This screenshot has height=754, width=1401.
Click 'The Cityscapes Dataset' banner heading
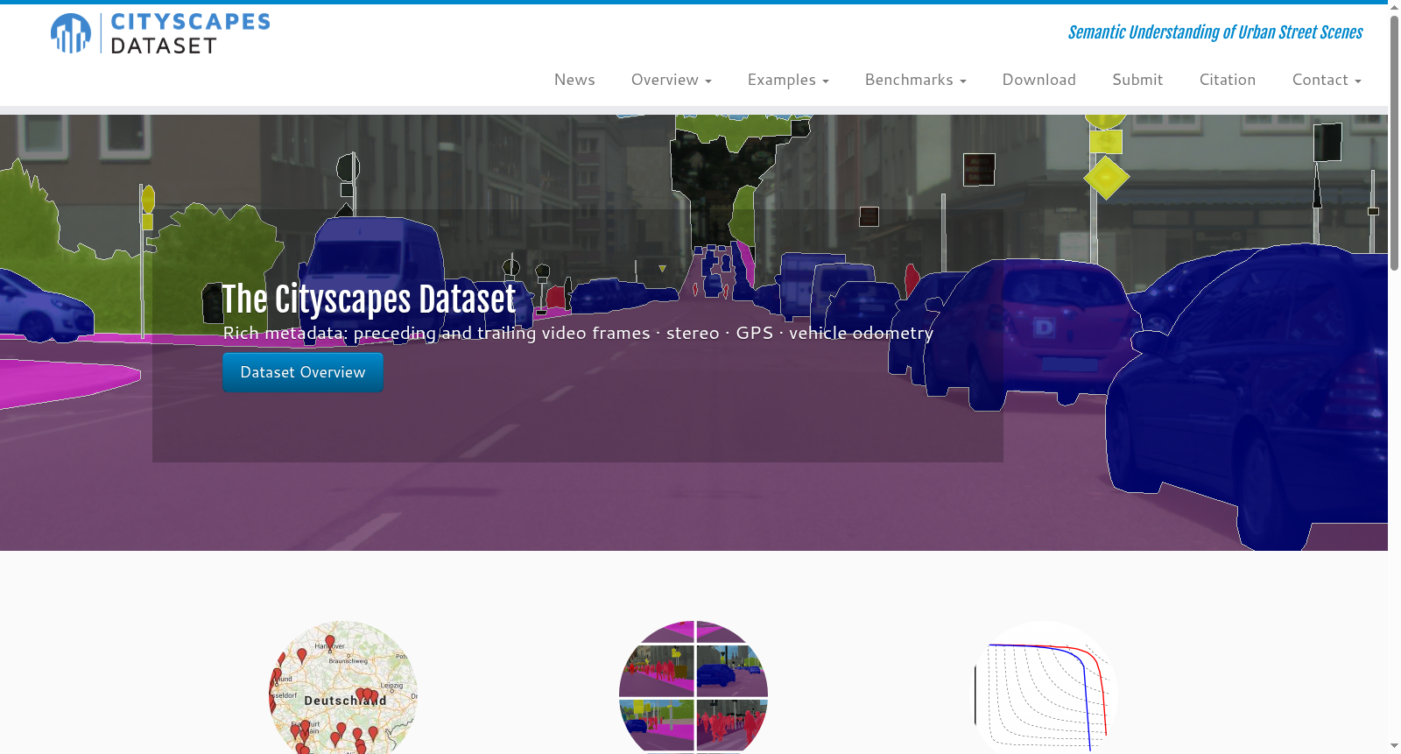[x=369, y=299]
